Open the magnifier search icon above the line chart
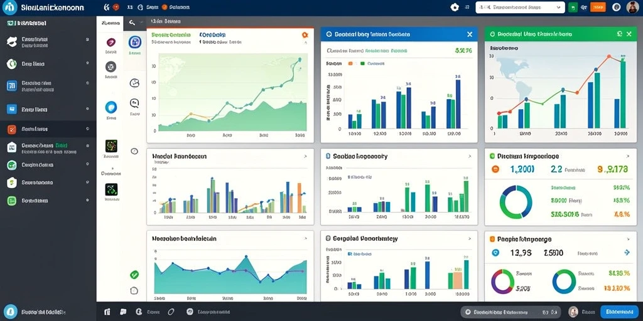643x321 pixels. tap(132, 23)
